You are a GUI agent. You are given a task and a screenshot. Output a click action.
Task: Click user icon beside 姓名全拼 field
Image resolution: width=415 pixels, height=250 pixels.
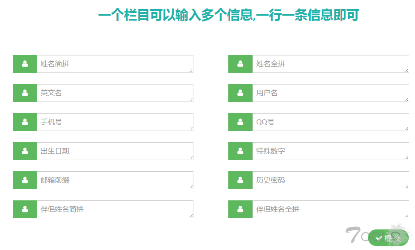pos(240,64)
